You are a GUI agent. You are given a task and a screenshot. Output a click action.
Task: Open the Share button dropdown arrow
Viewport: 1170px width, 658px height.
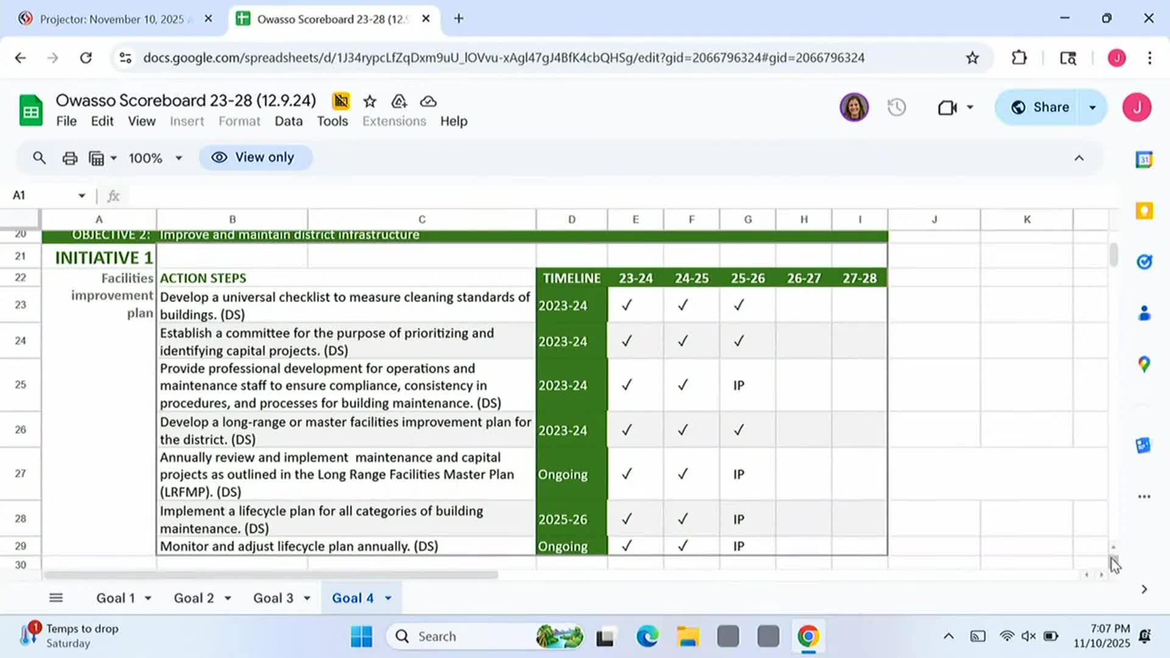(1093, 108)
